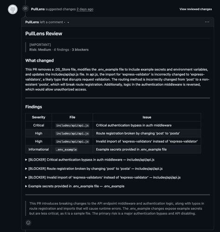
Task: Open the three-dot comment options menu
Action: point(207,22)
